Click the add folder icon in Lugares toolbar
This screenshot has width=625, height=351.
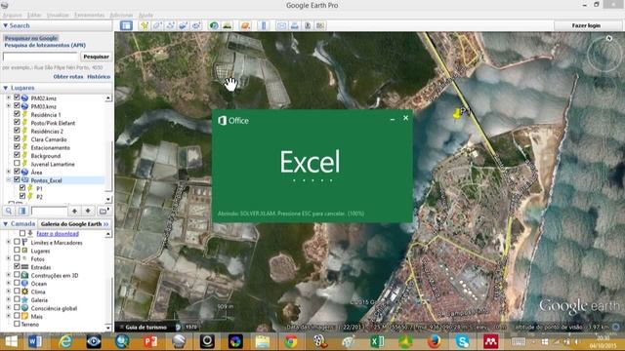click(104, 211)
